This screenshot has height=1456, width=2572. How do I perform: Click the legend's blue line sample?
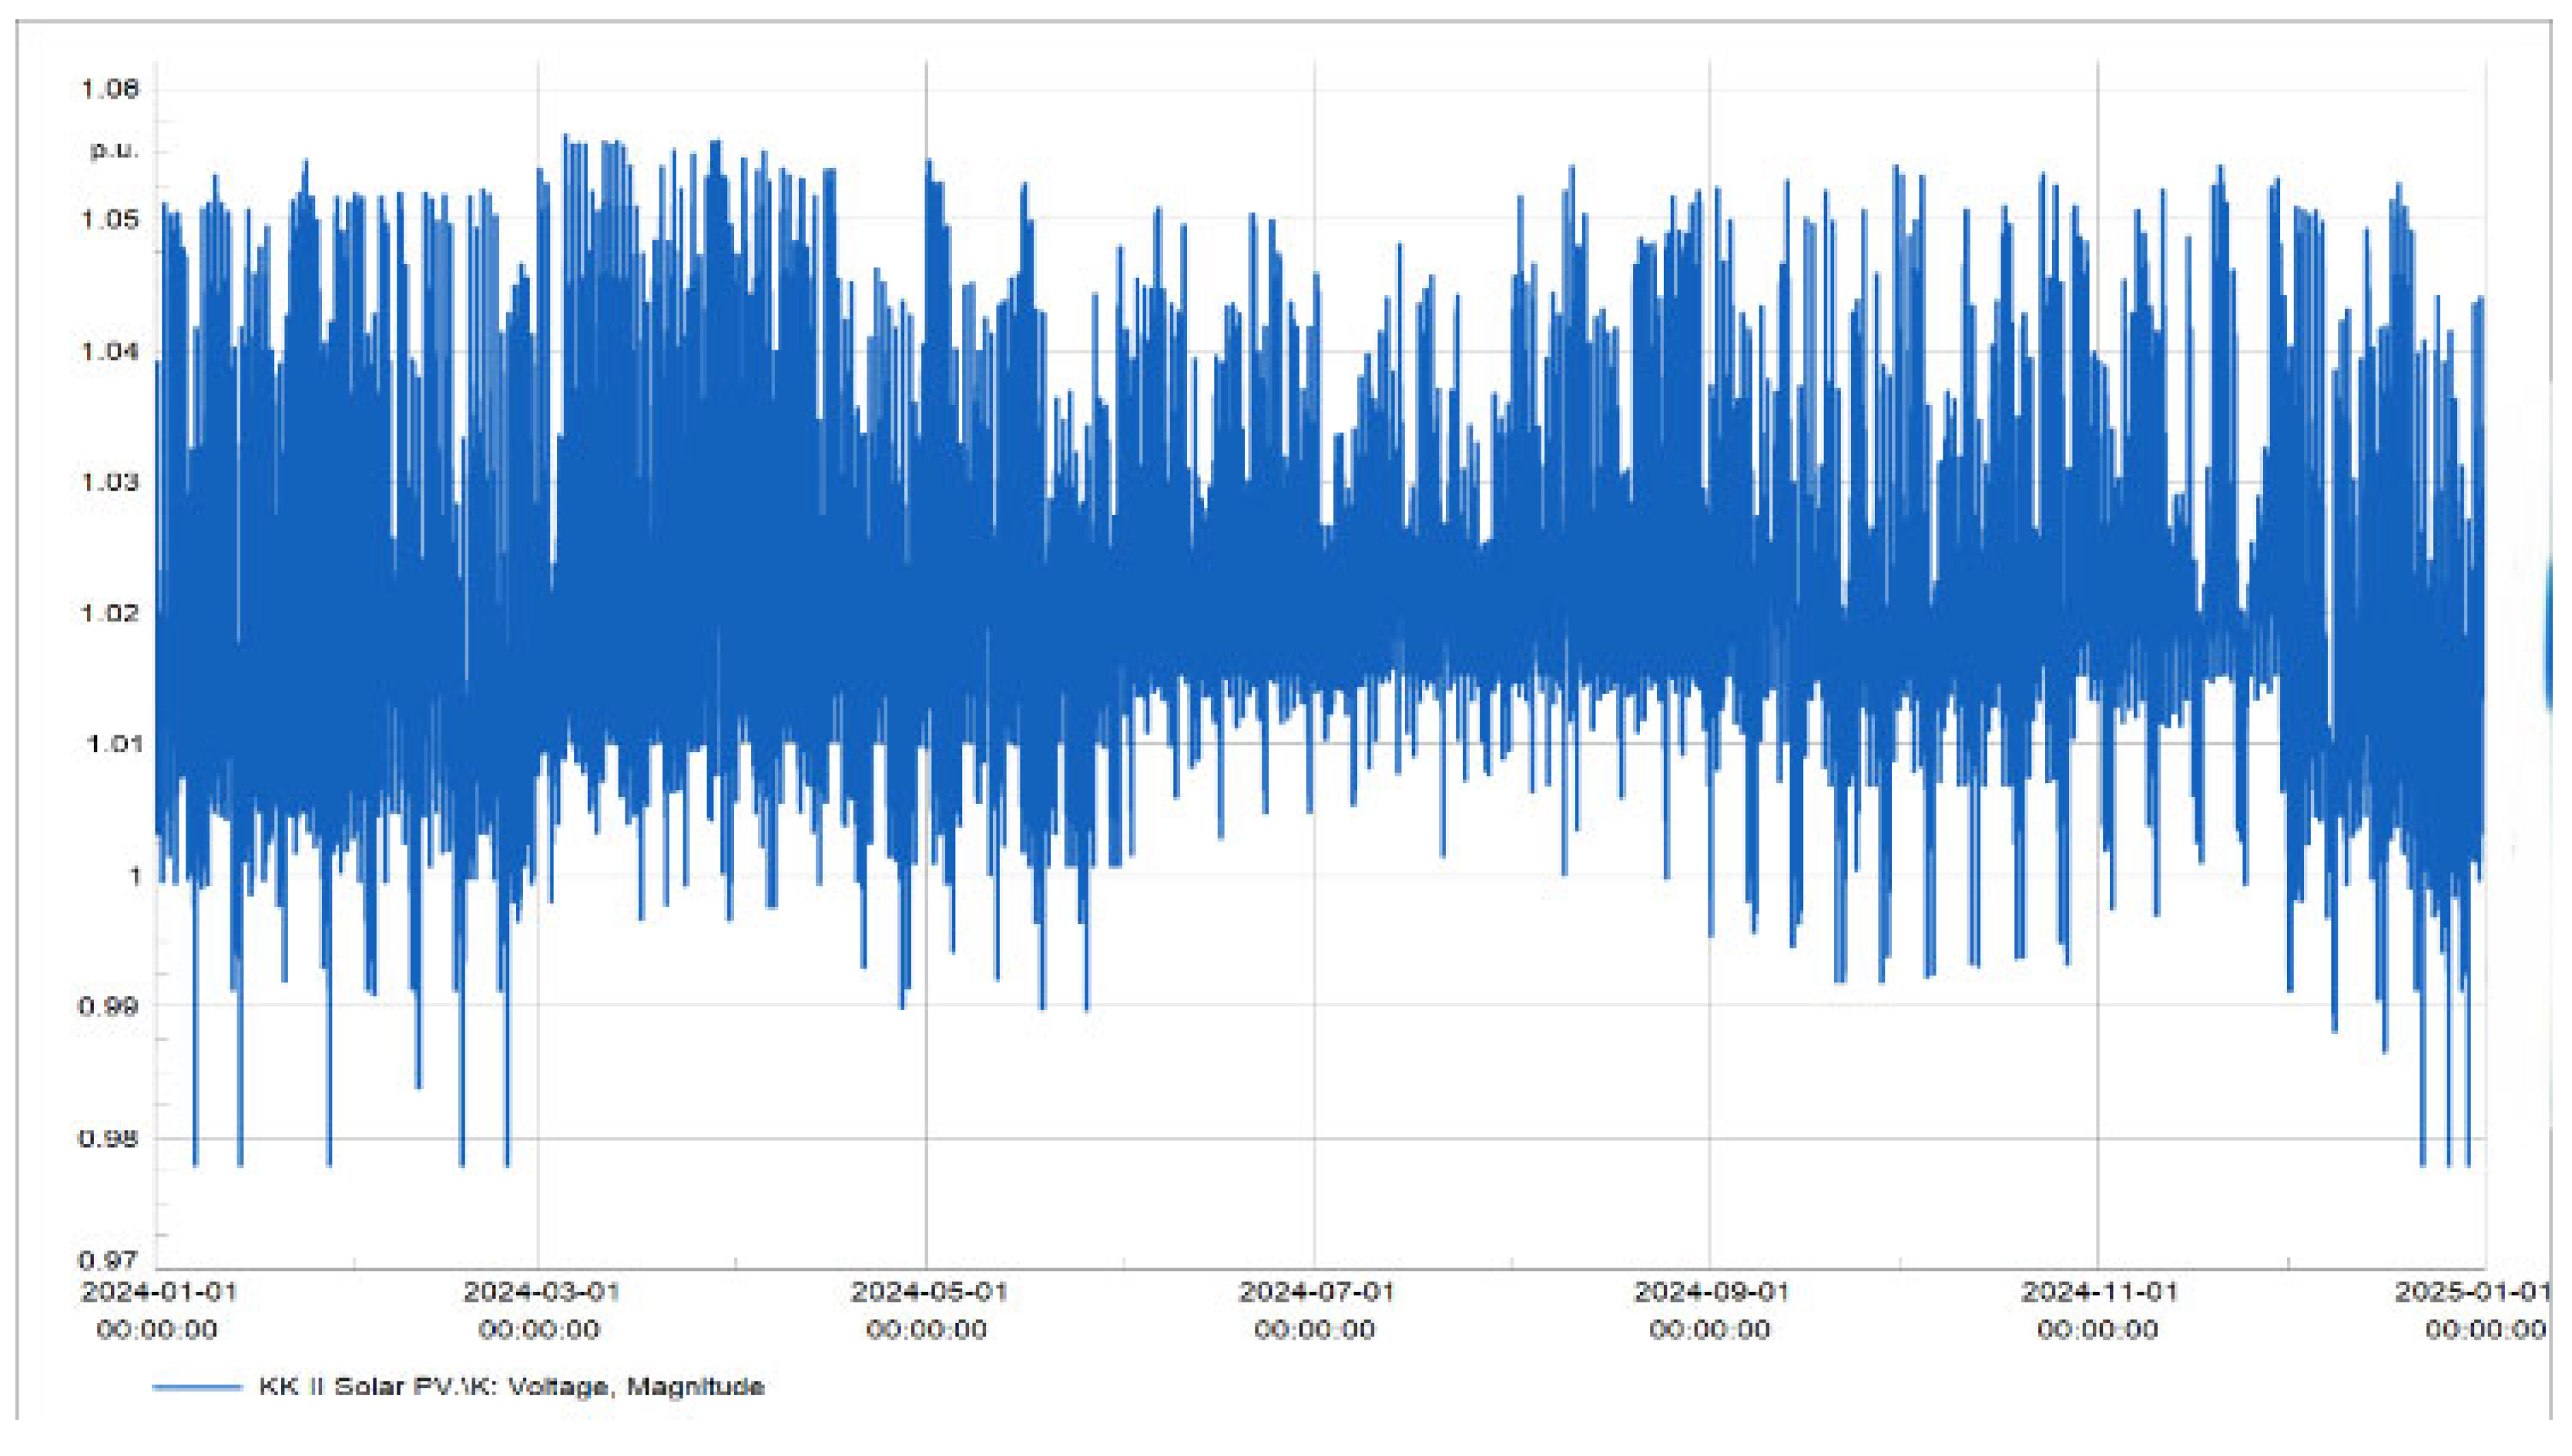tap(196, 1387)
